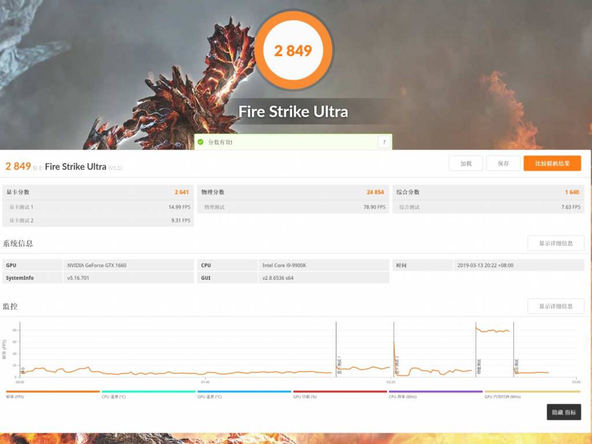The height and width of the screenshot is (444, 592).
Task: Select the CPU value Intel Core i9-9900K
Action: pos(284,265)
